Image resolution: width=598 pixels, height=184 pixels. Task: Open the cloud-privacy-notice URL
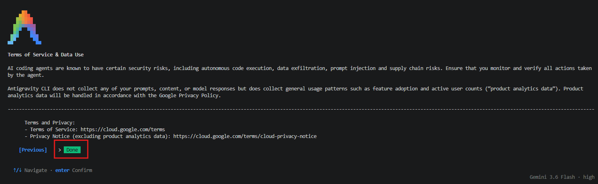(245, 136)
